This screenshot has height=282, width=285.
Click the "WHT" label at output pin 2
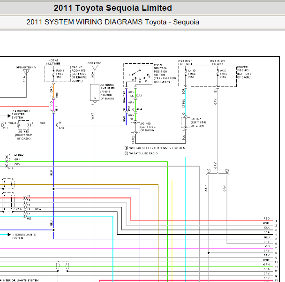tap(266, 223)
